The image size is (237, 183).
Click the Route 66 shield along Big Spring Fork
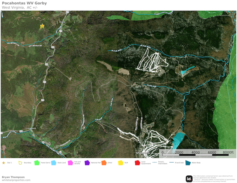43,142
